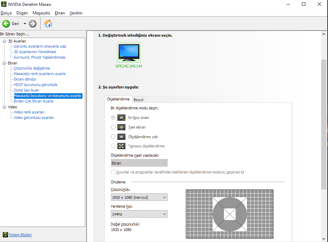Switch to the Ölçeklendirme tab
The image size is (328, 242).
118,99
